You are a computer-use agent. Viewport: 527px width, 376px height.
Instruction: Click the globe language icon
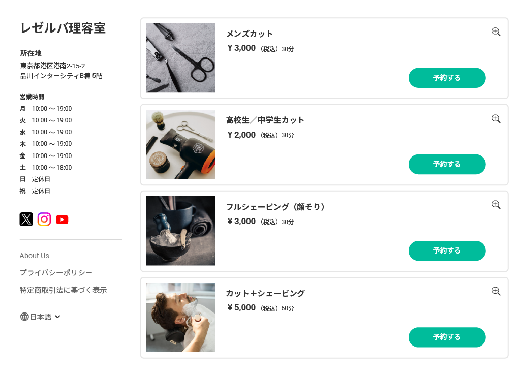[x=24, y=317]
